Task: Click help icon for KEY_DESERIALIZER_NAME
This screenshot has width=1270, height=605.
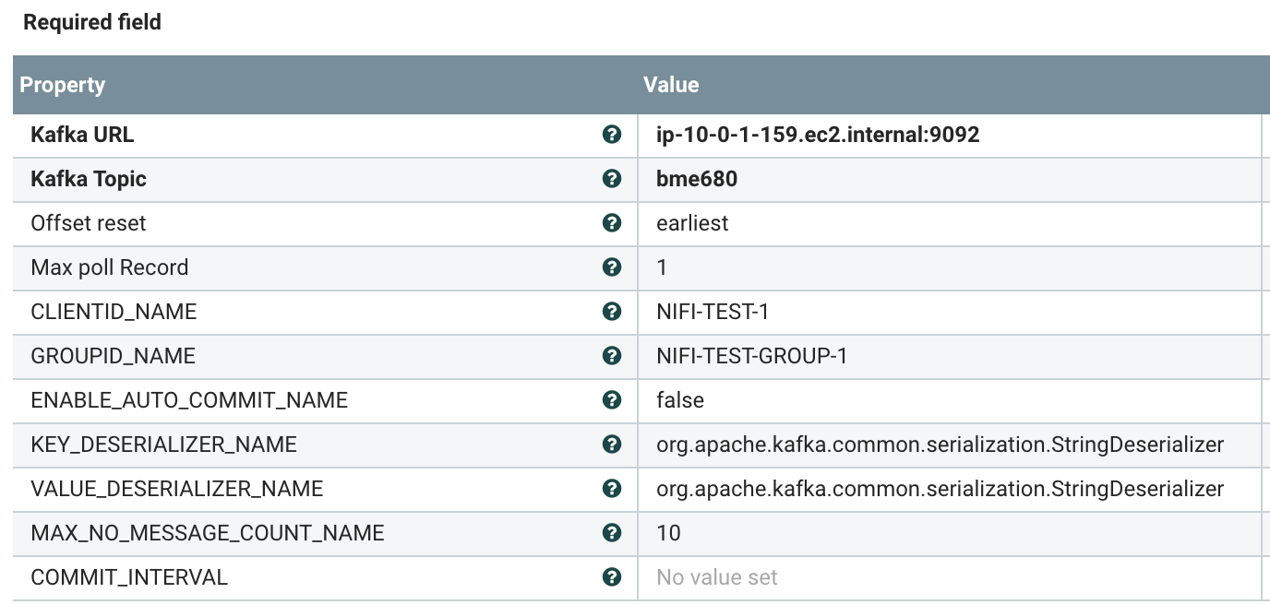Action: [611, 445]
